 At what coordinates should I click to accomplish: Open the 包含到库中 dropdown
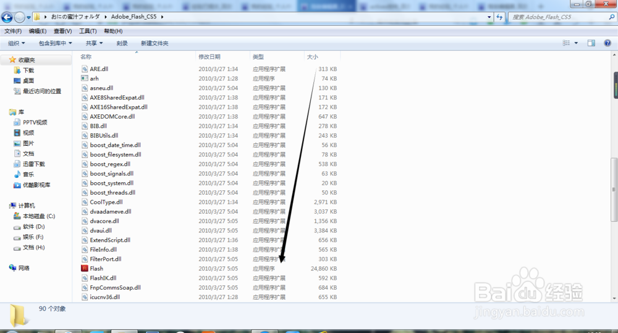55,43
